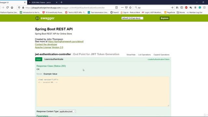Show sidebars toolbar icon
Image resolution: width=208 pixels, height=117 pixels.
[x=182, y=7]
